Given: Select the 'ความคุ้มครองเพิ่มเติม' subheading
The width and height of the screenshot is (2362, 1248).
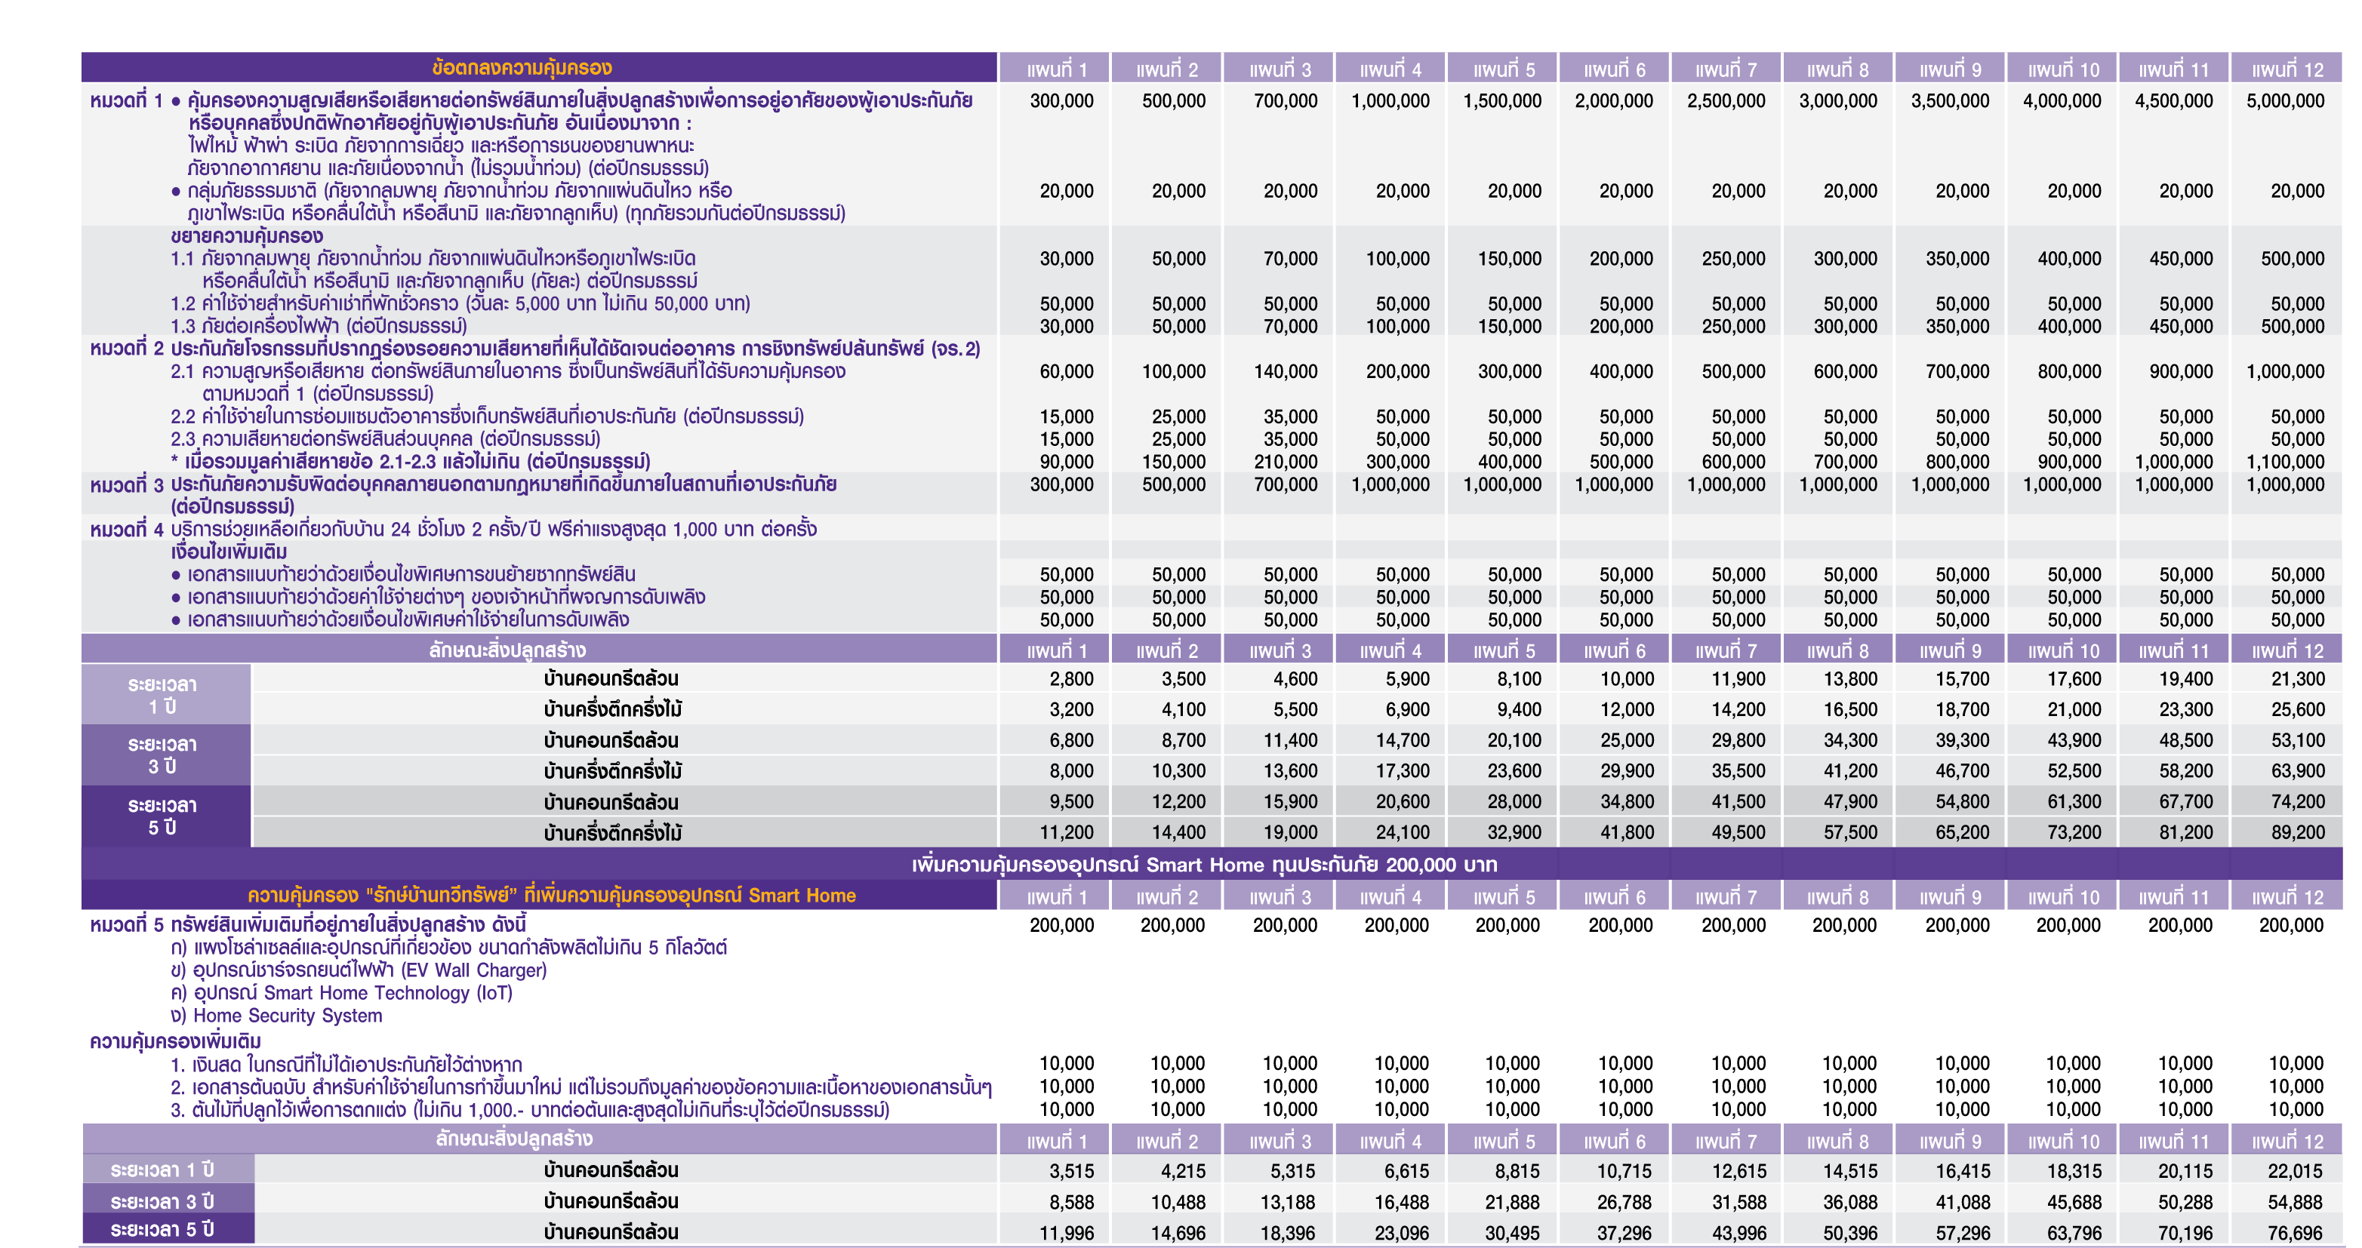Looking at the screenshot, I should (175, 1042).
